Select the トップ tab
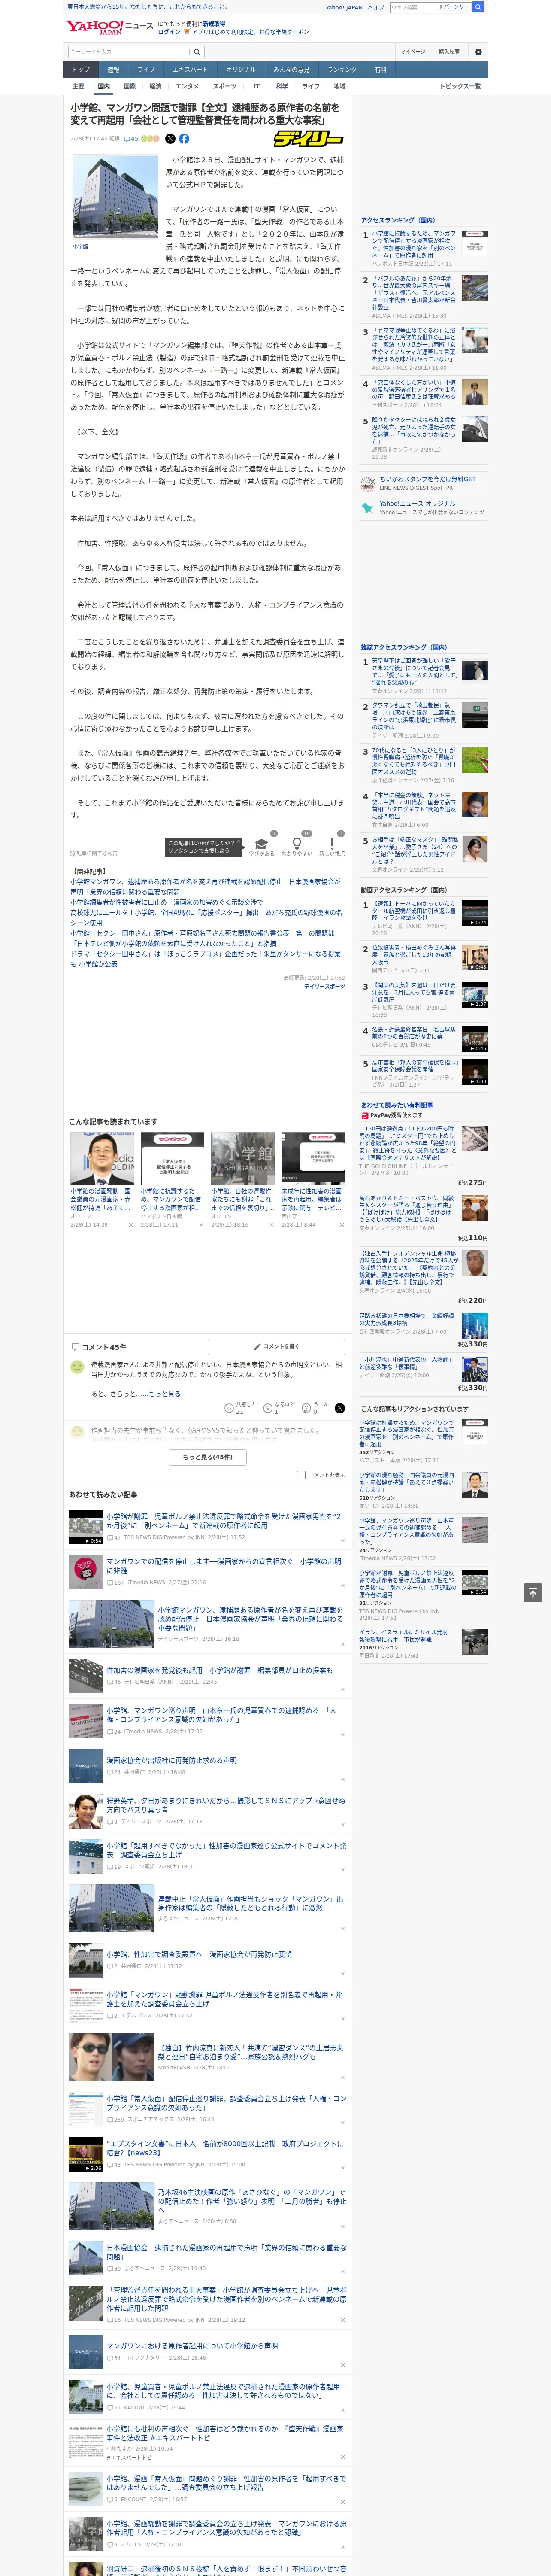 click(x=81, y=70)
